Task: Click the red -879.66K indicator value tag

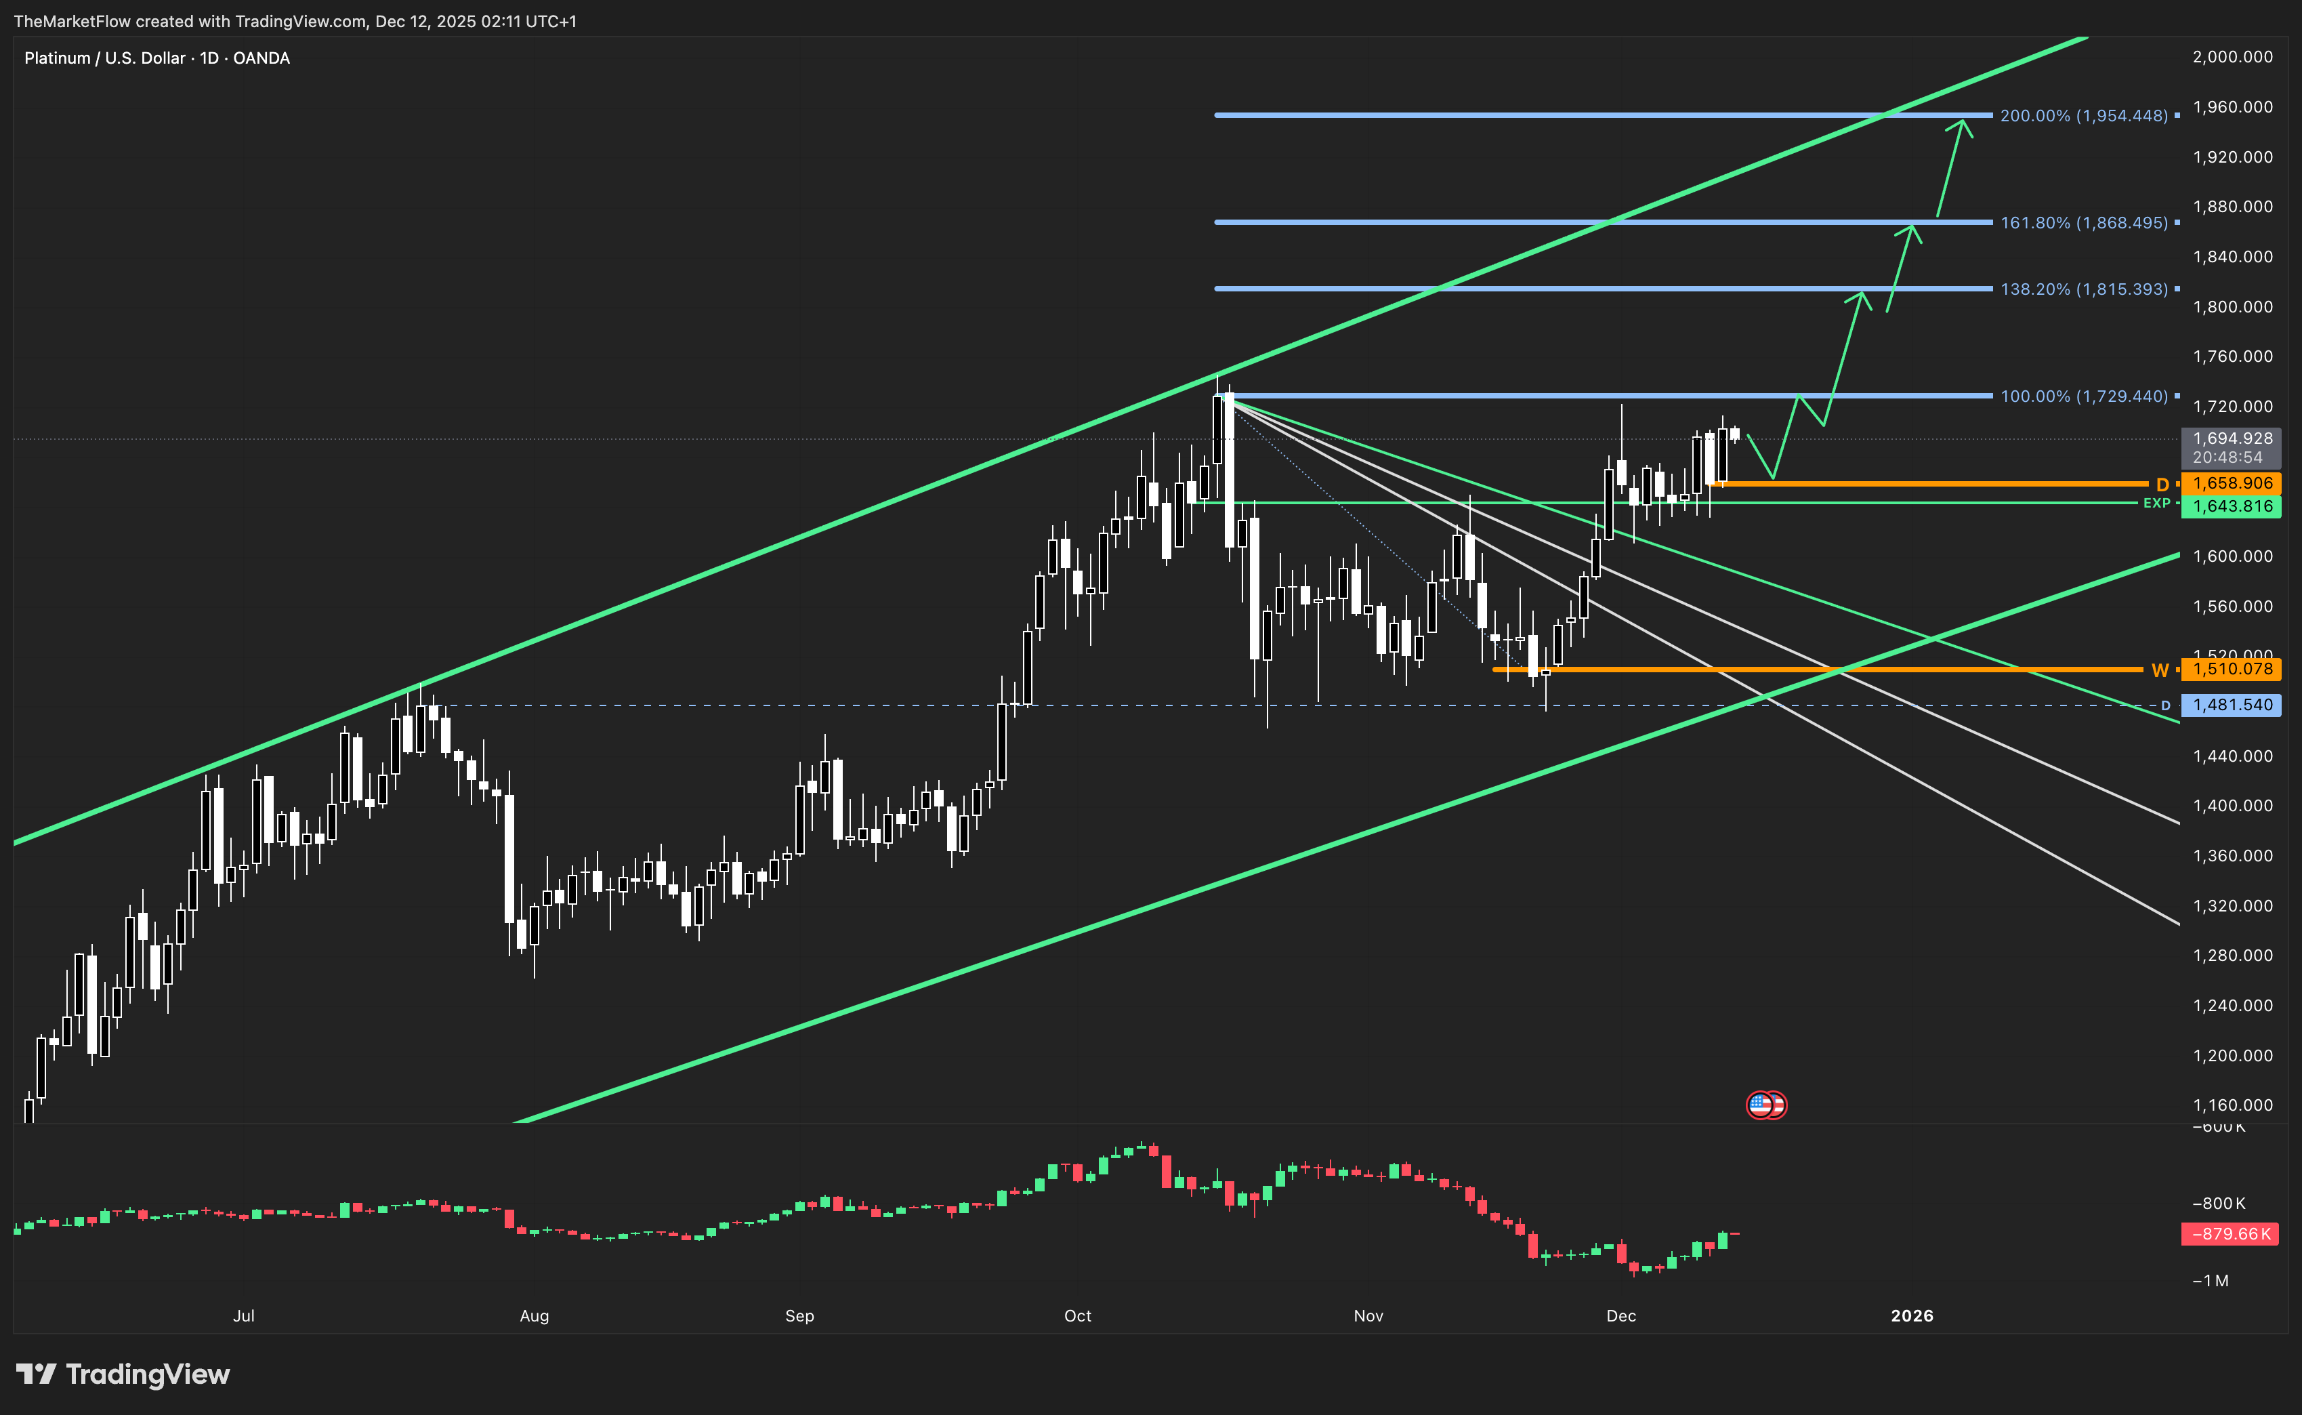Action: (2230, 1233)
